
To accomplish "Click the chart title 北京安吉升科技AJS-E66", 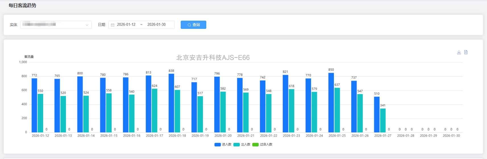I will click(213, 58).
